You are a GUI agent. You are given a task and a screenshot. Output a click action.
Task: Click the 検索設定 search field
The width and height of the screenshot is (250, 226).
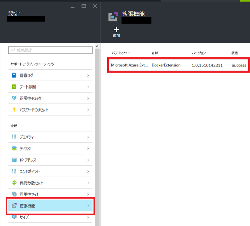[x=50, y=50]
